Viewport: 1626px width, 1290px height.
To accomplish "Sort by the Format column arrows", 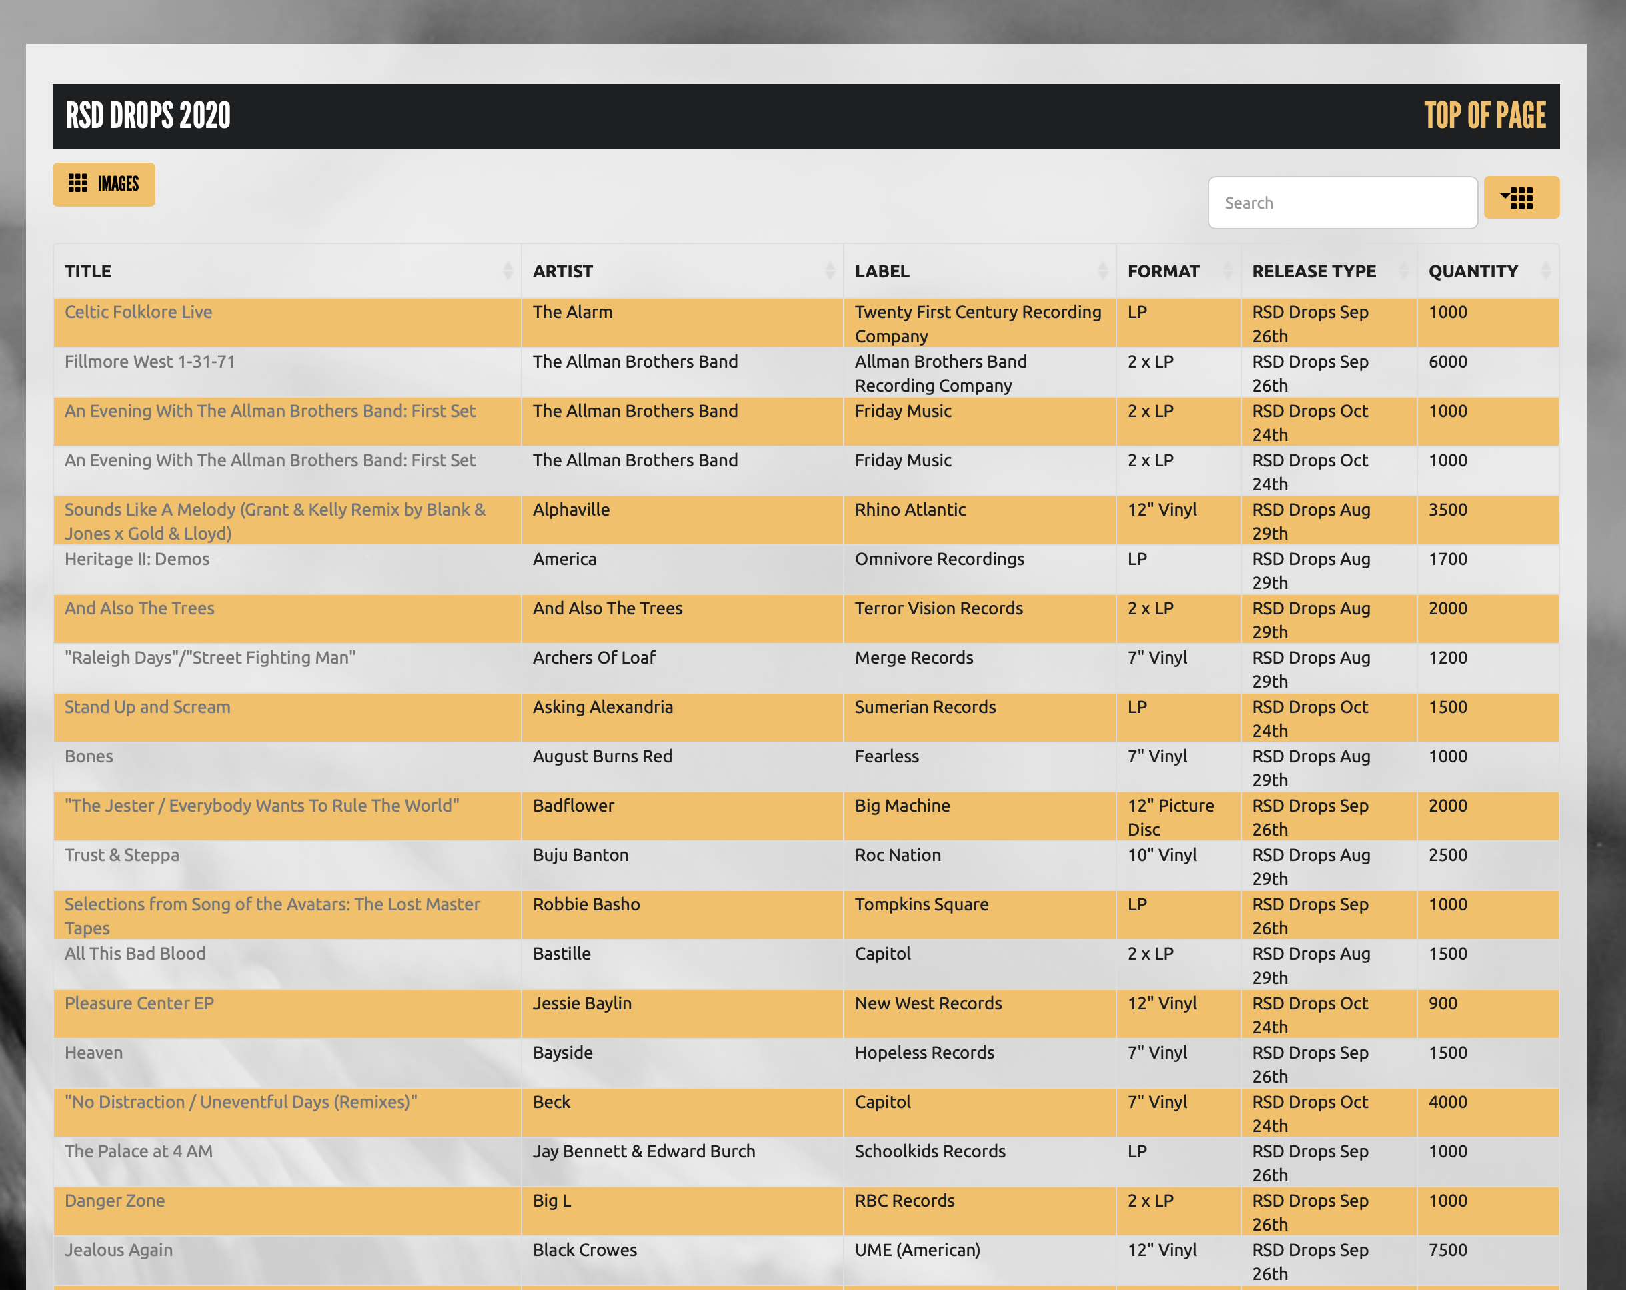I will coord(1227,271).
